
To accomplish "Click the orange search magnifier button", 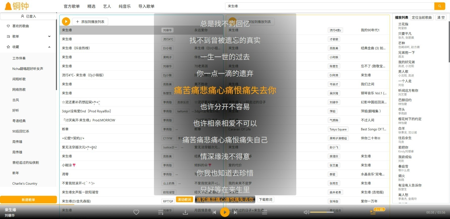I will tap(439, 6).
